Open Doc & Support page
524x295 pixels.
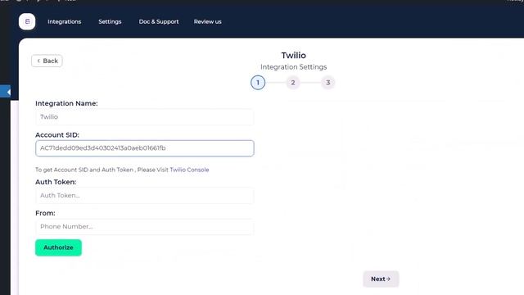click(159, 22)
